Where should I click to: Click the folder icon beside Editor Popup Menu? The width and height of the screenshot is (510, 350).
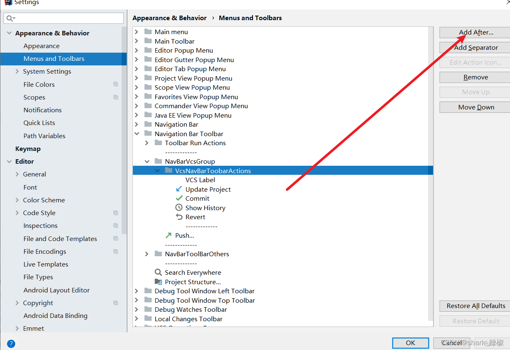148,50
